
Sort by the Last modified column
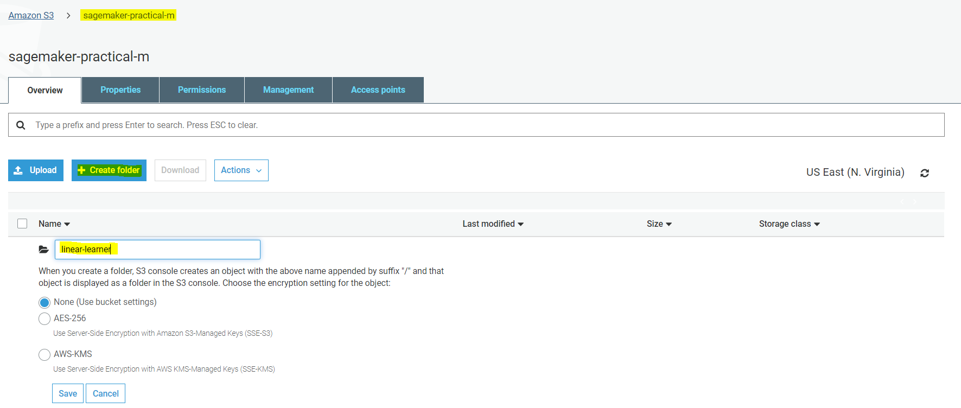point(493,224)
